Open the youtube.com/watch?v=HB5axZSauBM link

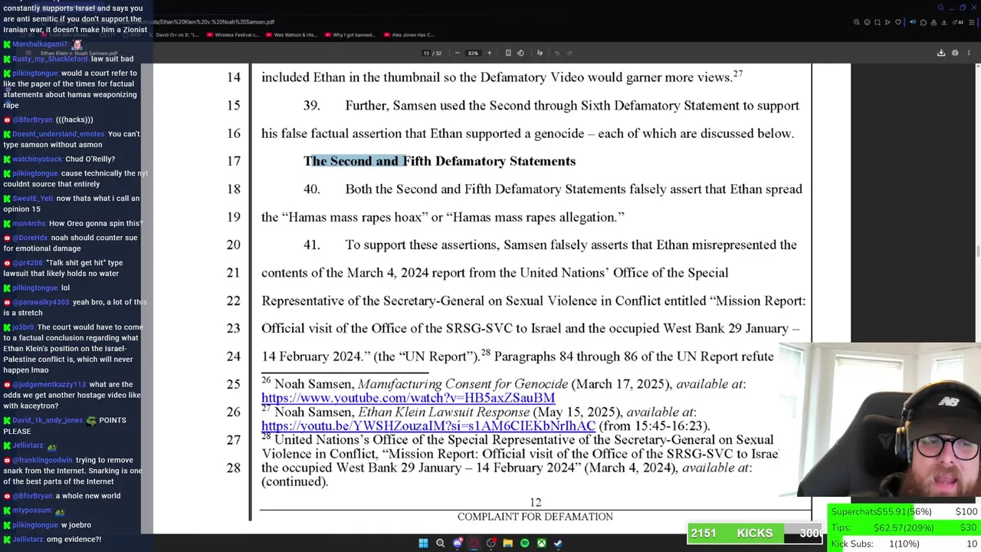(408, 398)
